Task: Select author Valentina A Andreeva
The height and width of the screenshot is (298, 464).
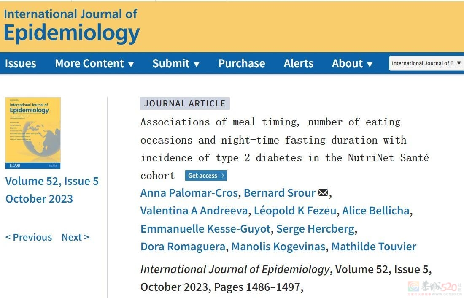Action: tap(194, 211)
